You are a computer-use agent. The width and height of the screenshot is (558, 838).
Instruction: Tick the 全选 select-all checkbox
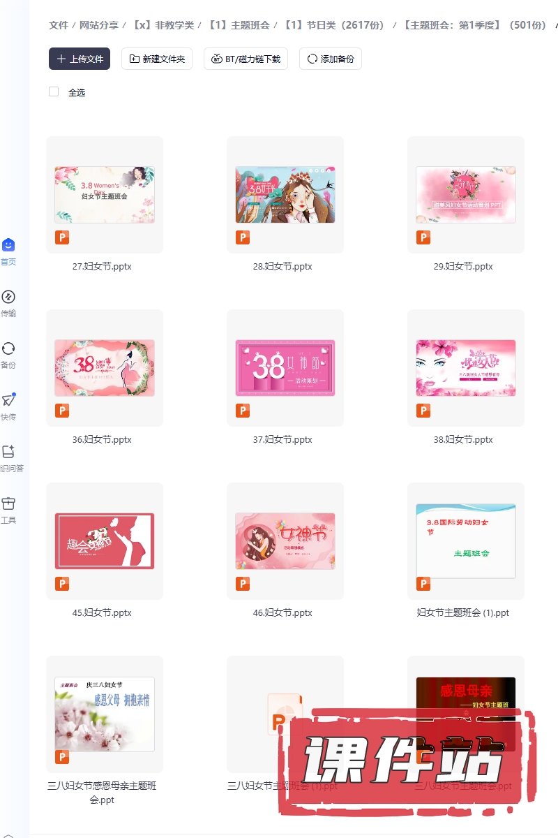coord(54,91)
